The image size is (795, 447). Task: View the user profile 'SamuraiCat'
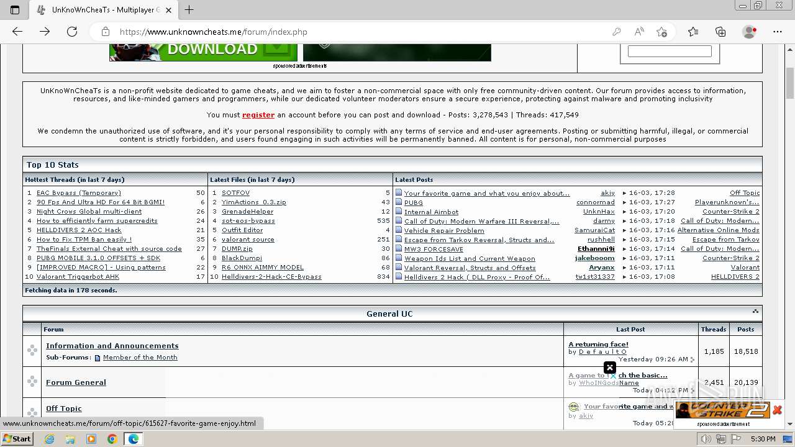click(x=594, y=230)
